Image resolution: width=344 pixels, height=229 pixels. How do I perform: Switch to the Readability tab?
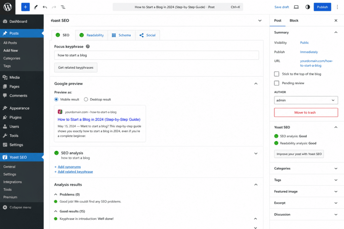(91, 35)
